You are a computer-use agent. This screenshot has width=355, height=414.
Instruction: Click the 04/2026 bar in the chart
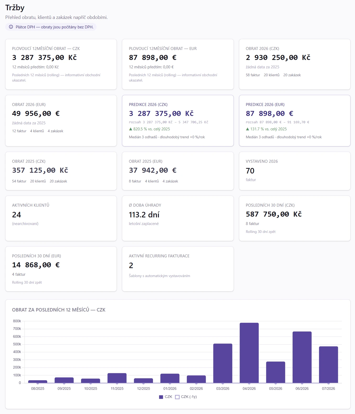coord(249,353)
